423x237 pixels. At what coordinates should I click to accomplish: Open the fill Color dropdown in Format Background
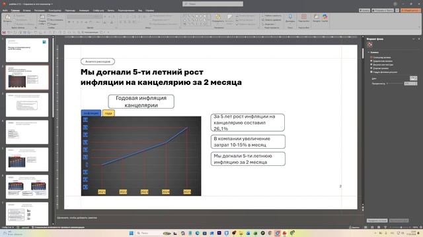point(413,78)
